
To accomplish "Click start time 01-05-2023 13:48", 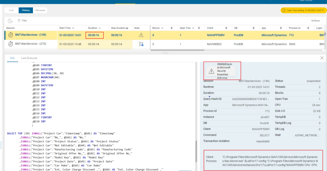I will point(70,44).
